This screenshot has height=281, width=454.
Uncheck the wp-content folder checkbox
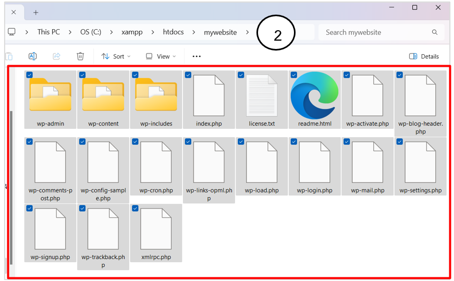point(82,75)
